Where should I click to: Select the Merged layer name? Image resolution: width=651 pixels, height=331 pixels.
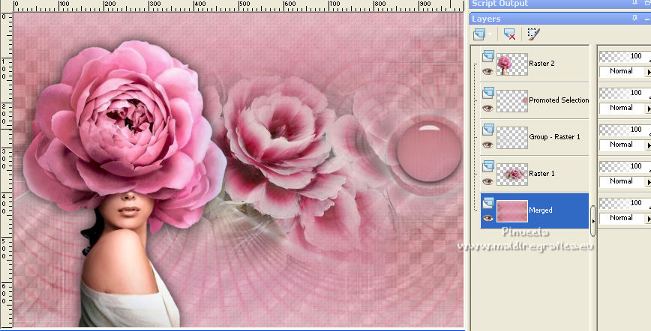(541, 210)
